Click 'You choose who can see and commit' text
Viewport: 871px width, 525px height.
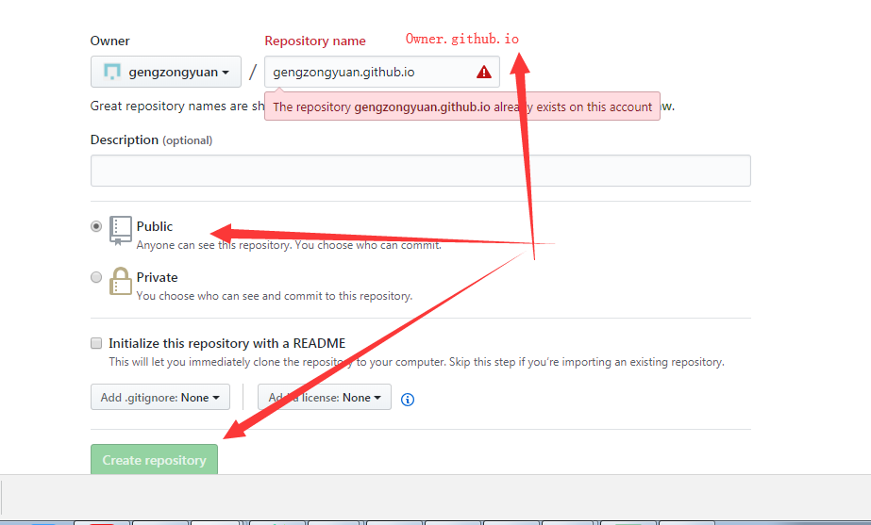[275, 296]
